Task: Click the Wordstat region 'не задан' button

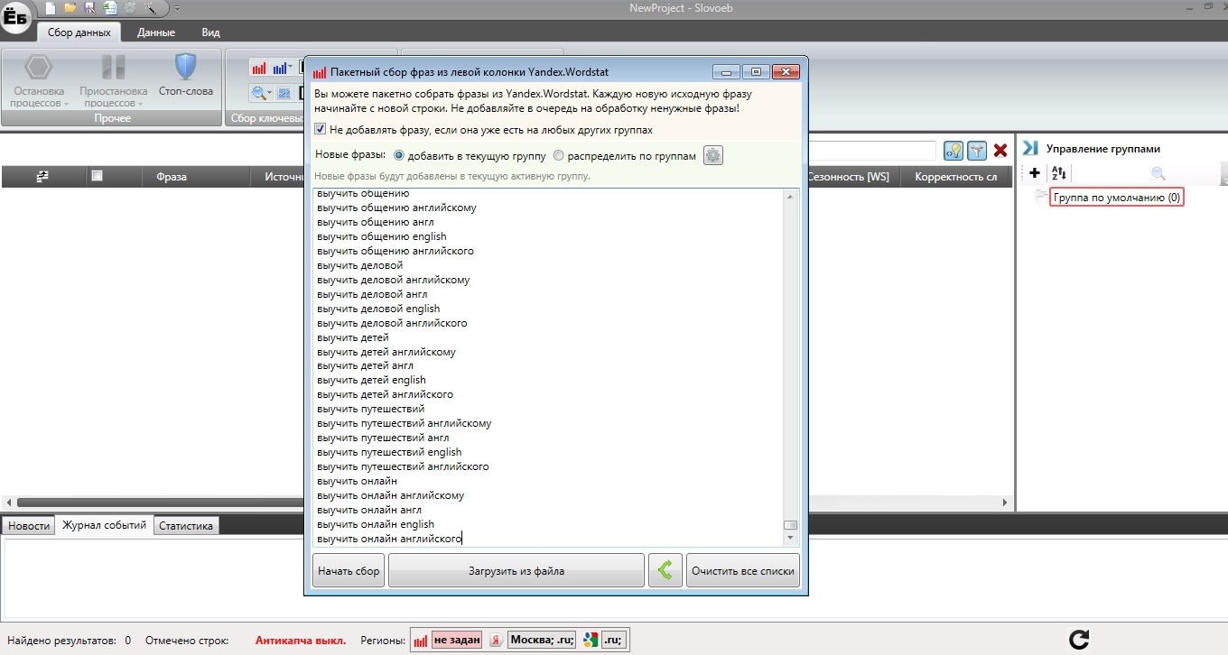Action: [456, 641]
